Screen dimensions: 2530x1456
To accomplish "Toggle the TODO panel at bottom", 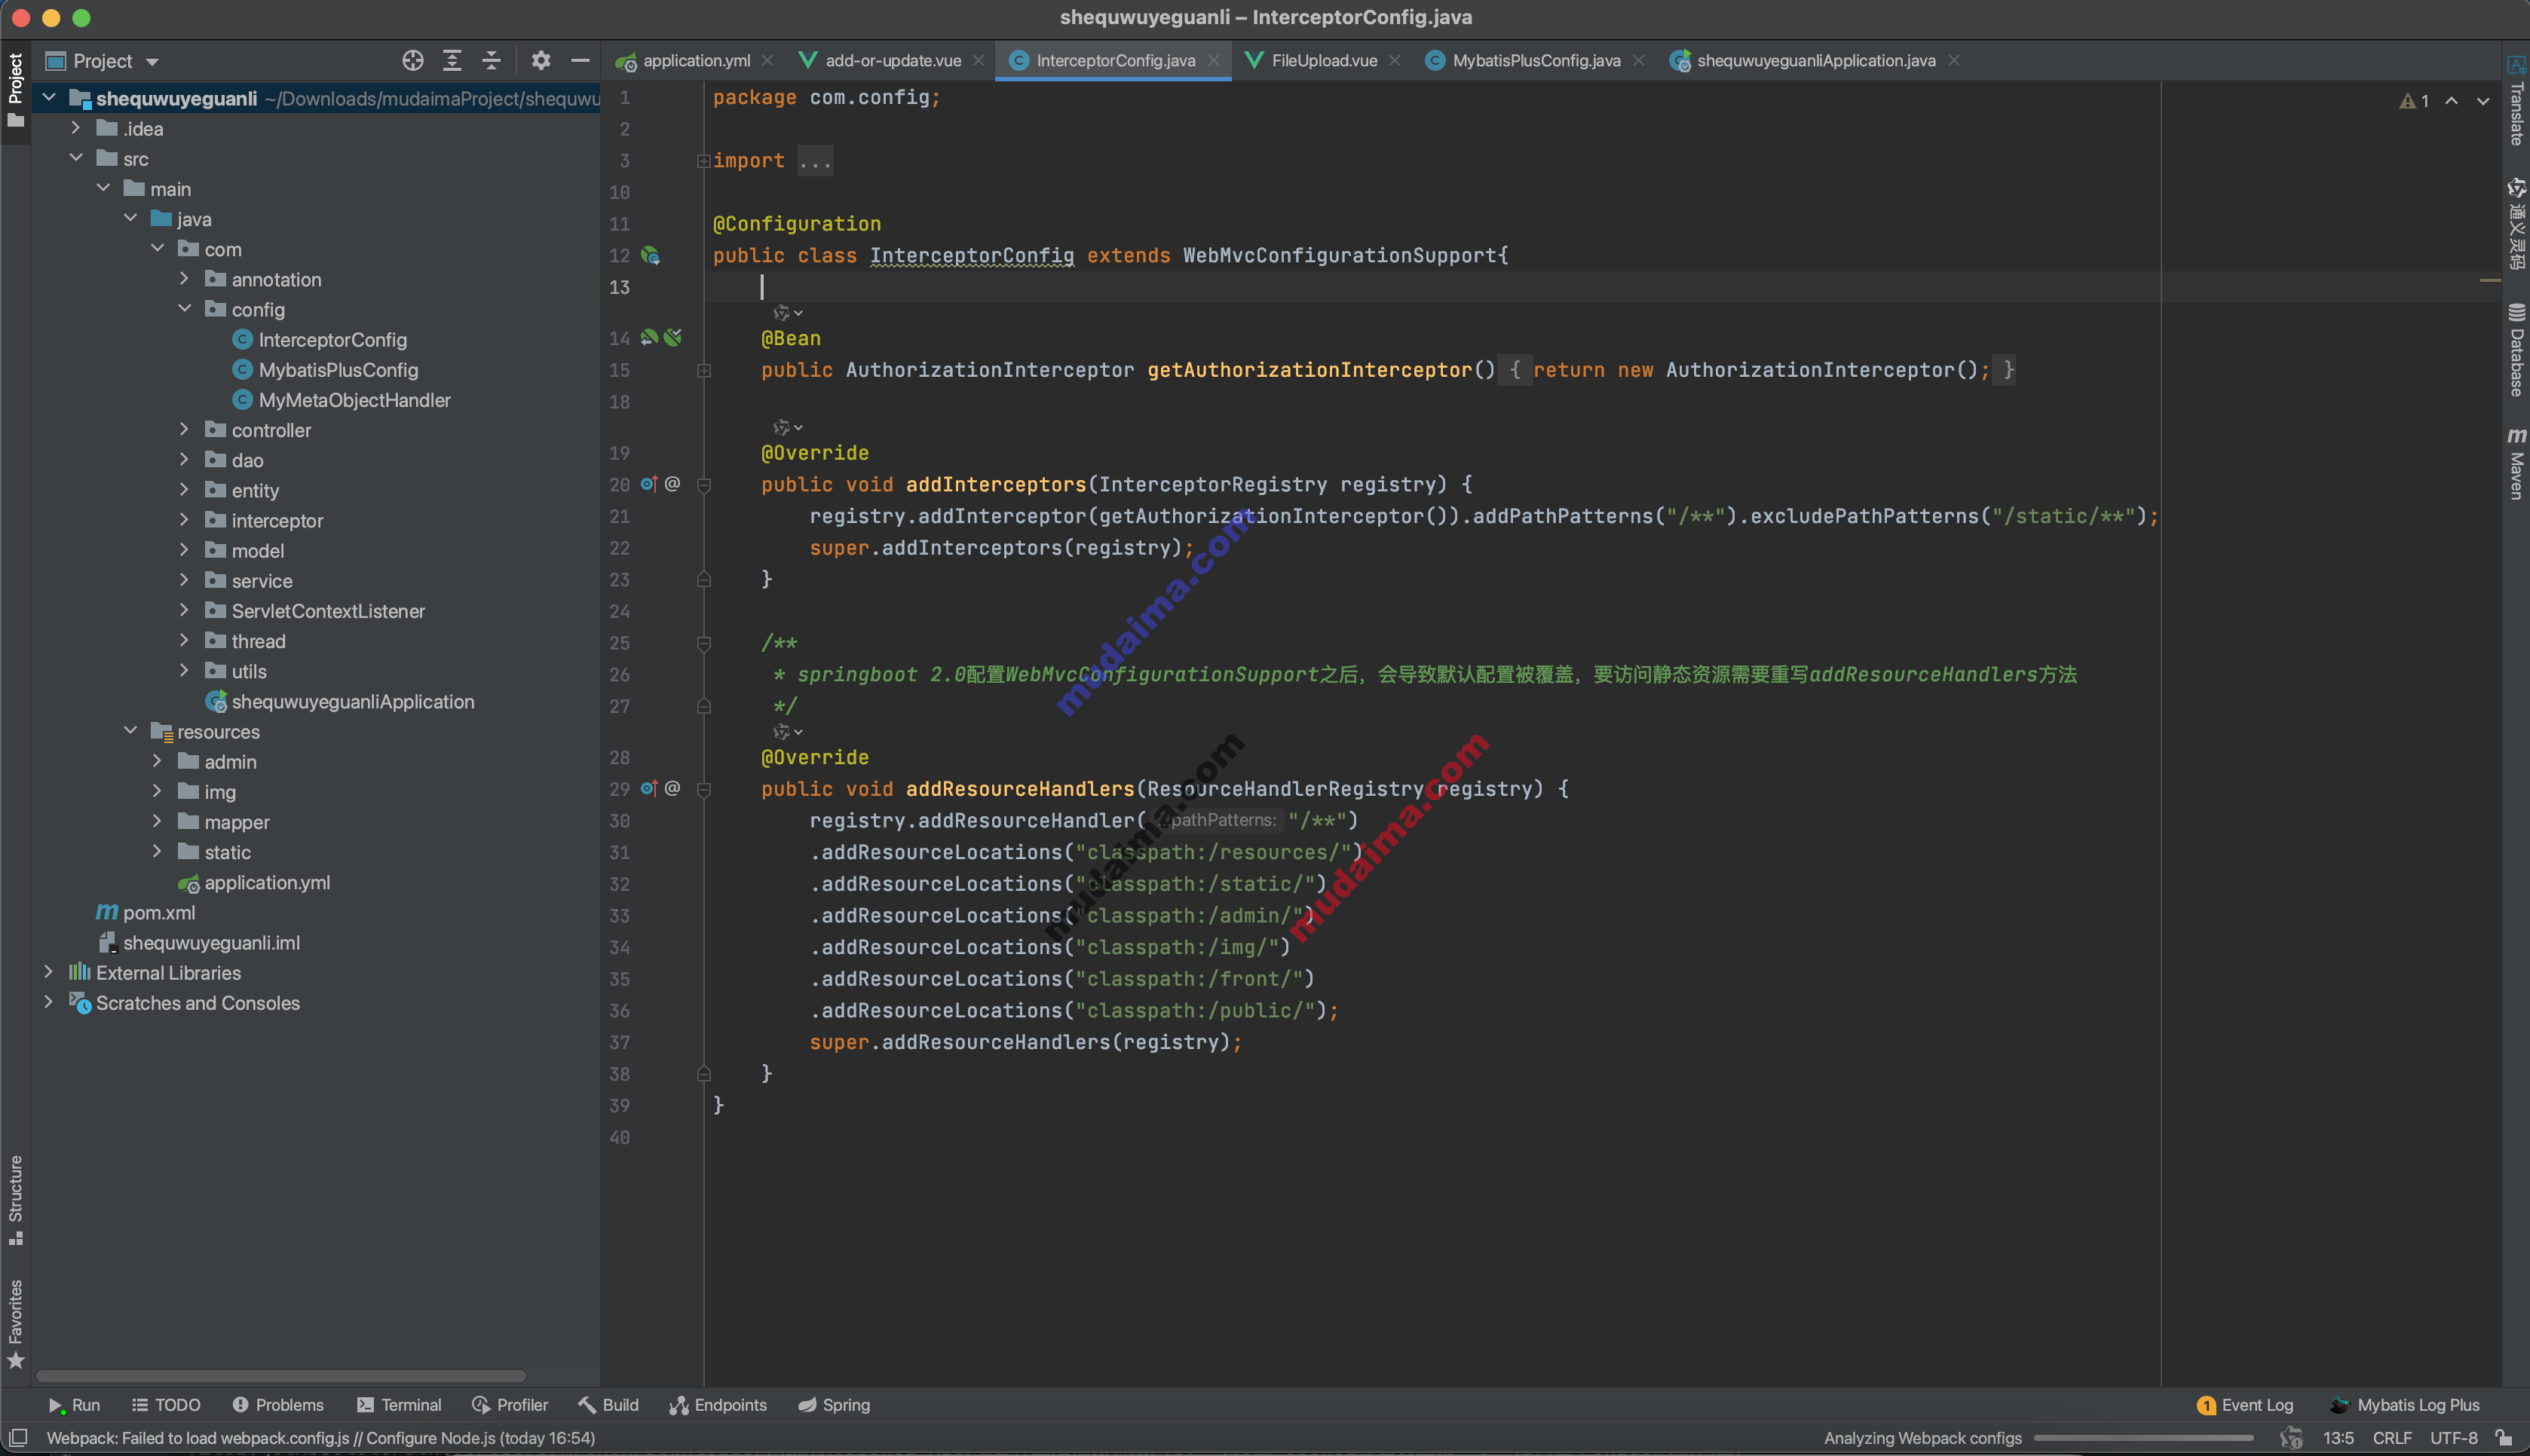I will (x=173, y=1404).
